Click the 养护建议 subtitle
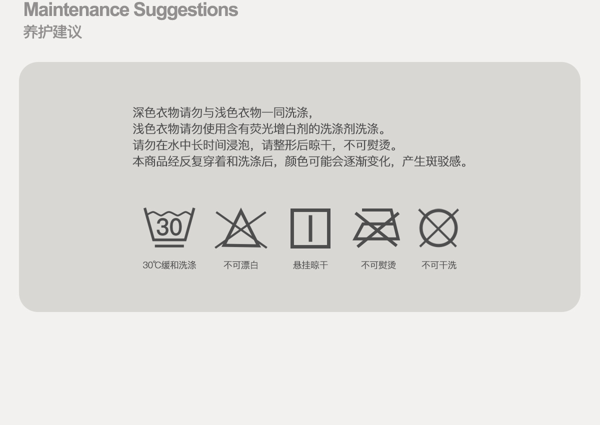The width and height of the screenshot is (600, 425). [52, 32]
